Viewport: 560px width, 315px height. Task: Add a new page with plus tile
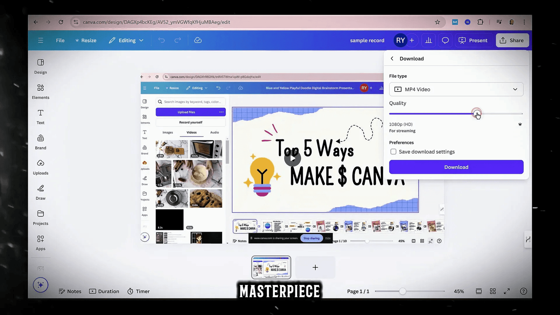pos(315,267)
